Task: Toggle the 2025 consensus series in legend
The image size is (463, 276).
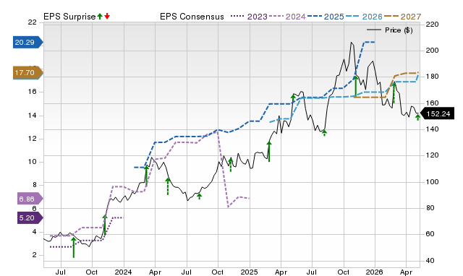Action: [326, 17]
